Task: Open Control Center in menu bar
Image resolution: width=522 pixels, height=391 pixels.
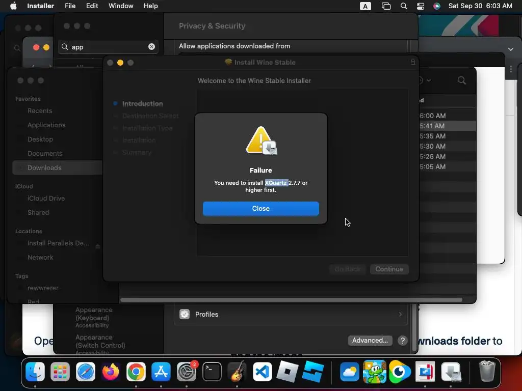Action: pyautogui.click(x=421, y=6)
